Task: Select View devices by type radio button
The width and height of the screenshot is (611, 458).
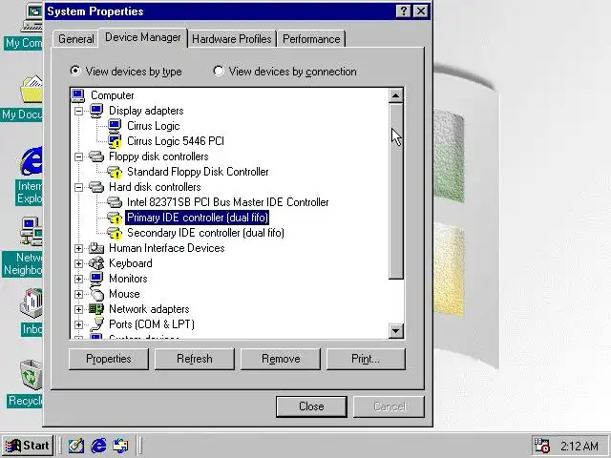Action: 74,71
